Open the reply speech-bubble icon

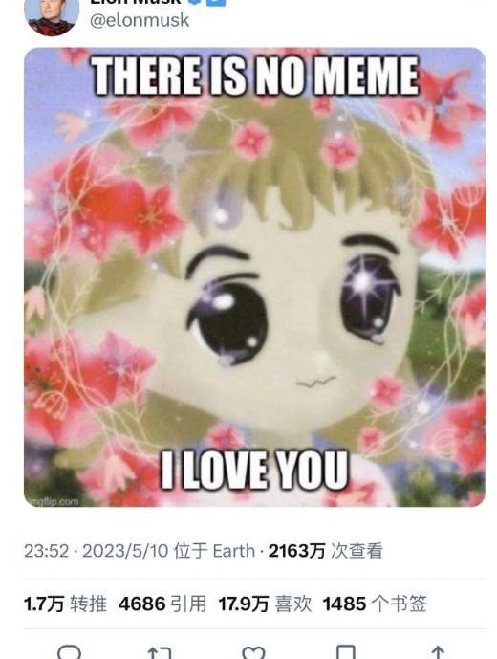click(x=70, y=652)
